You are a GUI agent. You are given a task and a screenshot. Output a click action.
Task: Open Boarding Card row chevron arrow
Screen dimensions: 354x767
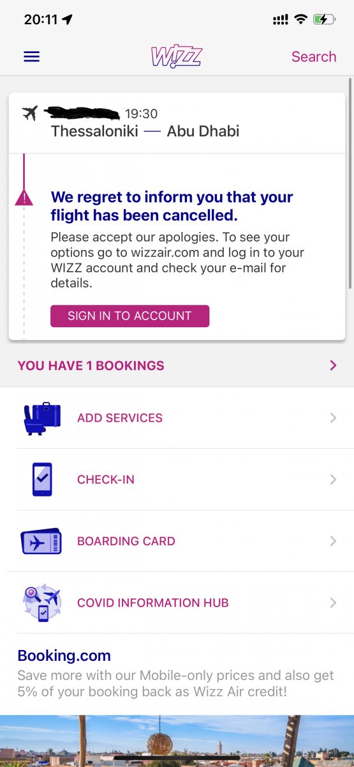333,541
